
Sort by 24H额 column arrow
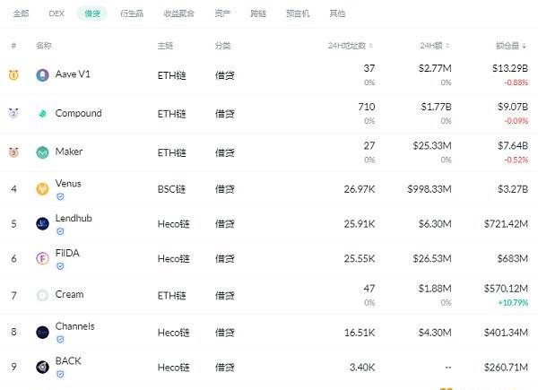point(447,46)
